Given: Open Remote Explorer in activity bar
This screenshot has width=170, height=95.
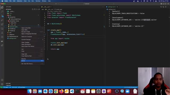Looking at the screenshot, I should click(2, 28).
